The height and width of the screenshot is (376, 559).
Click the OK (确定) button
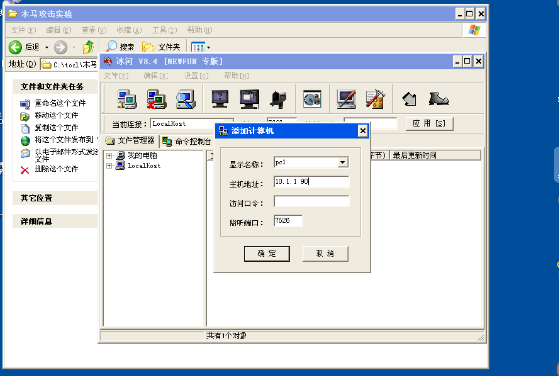pyautogui.click(x=267, y=254)
